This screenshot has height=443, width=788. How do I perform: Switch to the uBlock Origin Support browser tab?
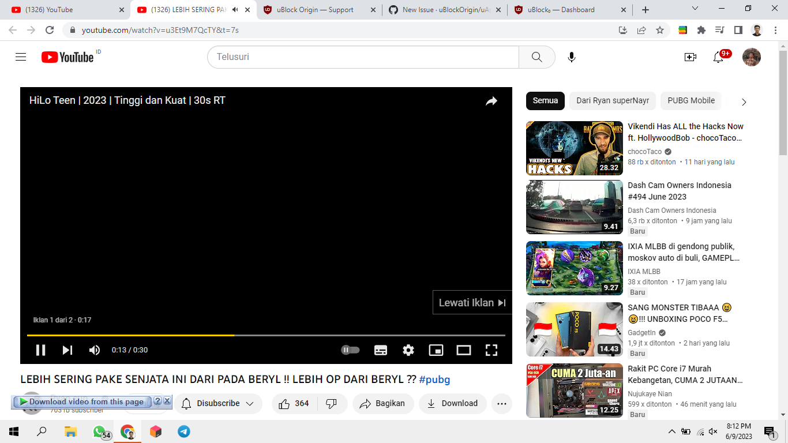316,9
